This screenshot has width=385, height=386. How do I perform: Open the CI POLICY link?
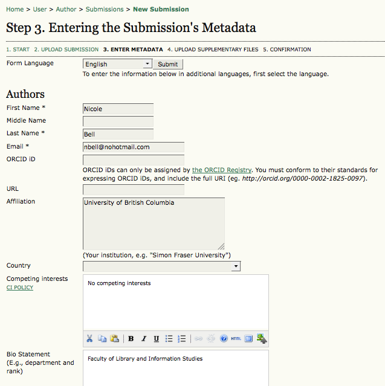[x=20, y=288]
